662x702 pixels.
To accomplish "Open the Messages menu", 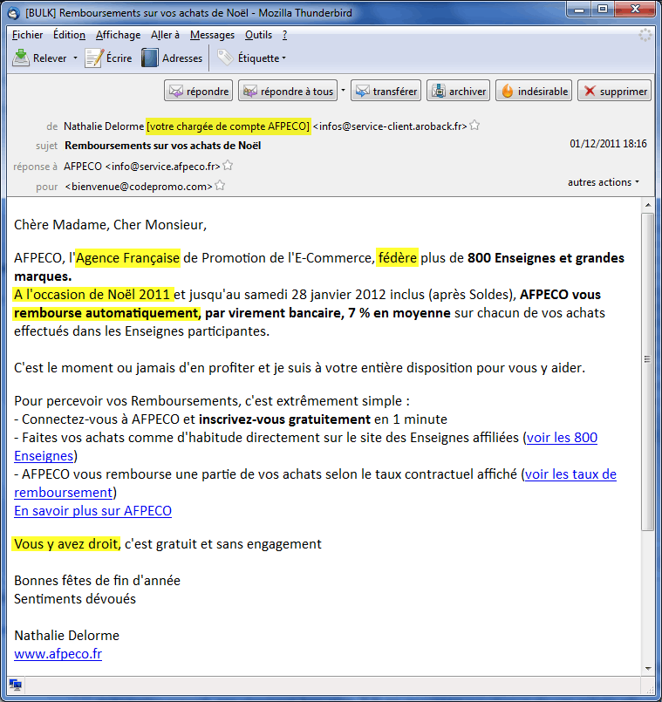I will pyautogui.click(x=212, y=35).
